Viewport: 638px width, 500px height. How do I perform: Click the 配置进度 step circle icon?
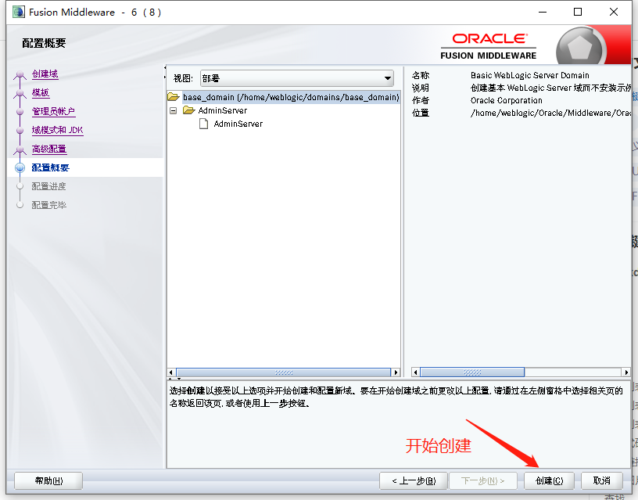pos(19,186)
